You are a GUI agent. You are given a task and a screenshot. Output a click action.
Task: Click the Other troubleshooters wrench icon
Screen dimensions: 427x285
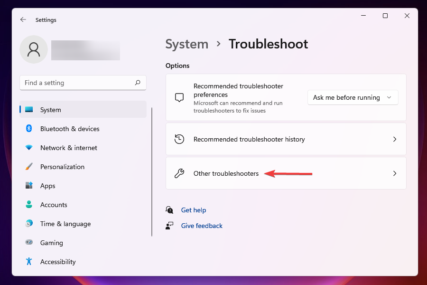[179, 173]
